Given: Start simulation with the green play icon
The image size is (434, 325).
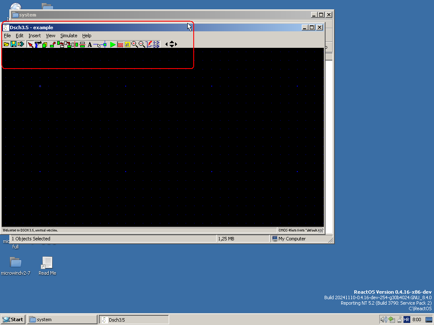Looking at the screenshot, I should point(112,44).
